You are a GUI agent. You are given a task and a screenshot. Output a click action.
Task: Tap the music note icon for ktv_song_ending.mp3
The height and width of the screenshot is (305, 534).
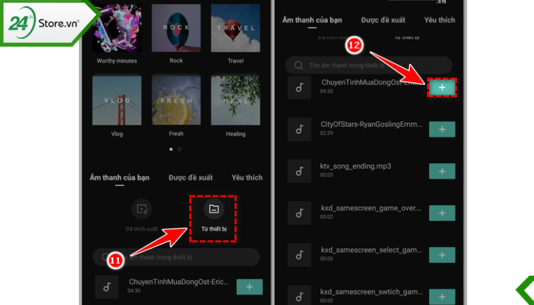299,171
